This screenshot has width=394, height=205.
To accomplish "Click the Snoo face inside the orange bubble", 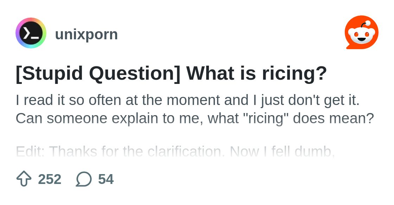I will pos(362,35).
